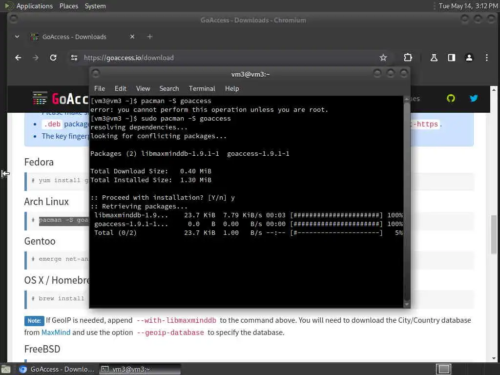Open site information icon beside the URL
This screenshot has height=375, width=500.
tap(74, 58)
